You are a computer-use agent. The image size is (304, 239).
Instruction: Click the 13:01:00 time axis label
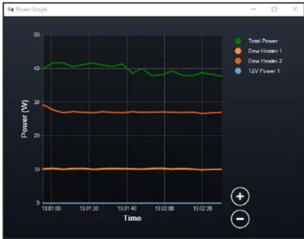pos(52,209)
